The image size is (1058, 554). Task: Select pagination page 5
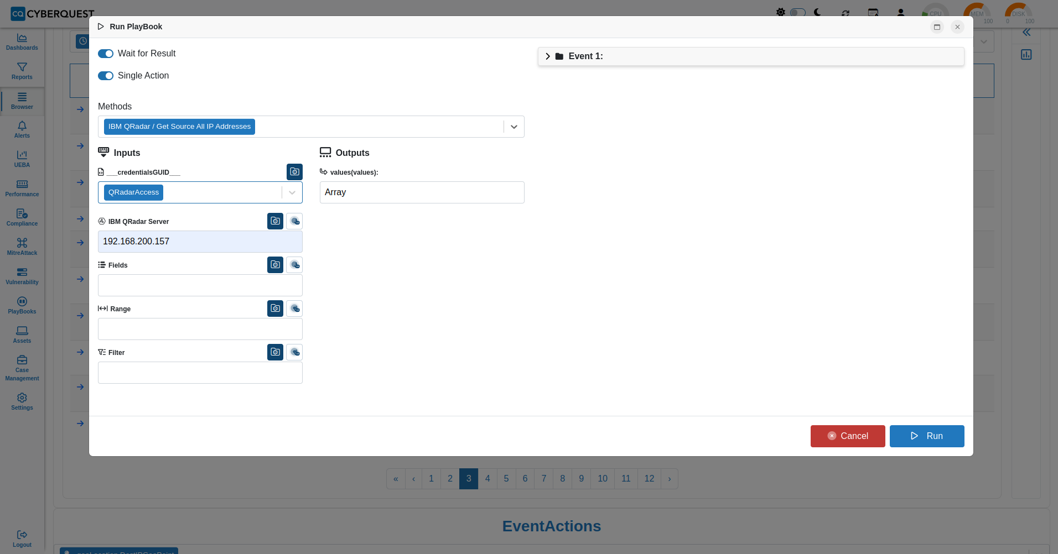tap(506, 479)
